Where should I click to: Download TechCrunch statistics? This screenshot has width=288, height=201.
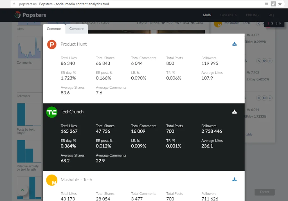(x=234, y=112)
